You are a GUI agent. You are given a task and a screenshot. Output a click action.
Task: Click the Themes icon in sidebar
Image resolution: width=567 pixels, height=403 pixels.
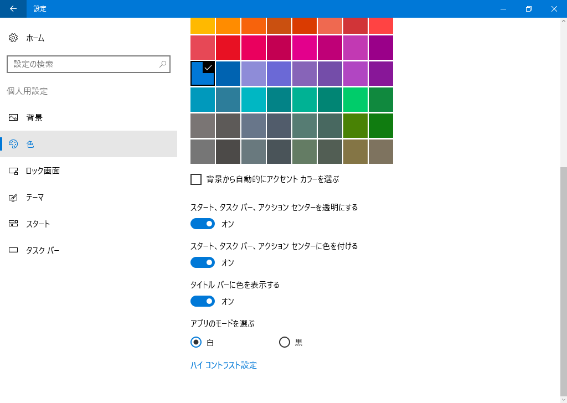coord(14,198)
